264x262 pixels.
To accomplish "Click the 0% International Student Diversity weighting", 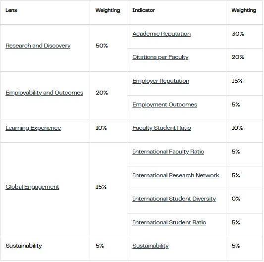I will (x=236, y=199).
